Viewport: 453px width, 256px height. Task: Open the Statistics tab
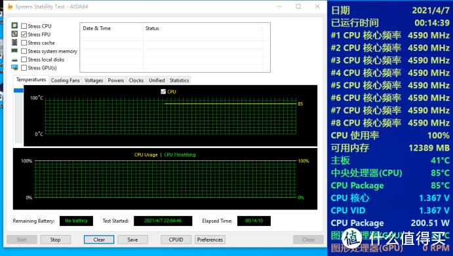[179, 81]
